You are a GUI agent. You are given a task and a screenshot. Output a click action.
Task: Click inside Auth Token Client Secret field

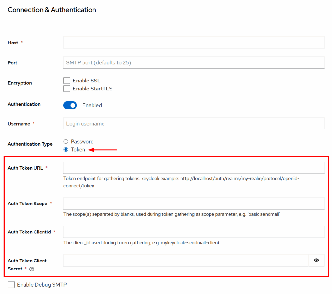186,260
